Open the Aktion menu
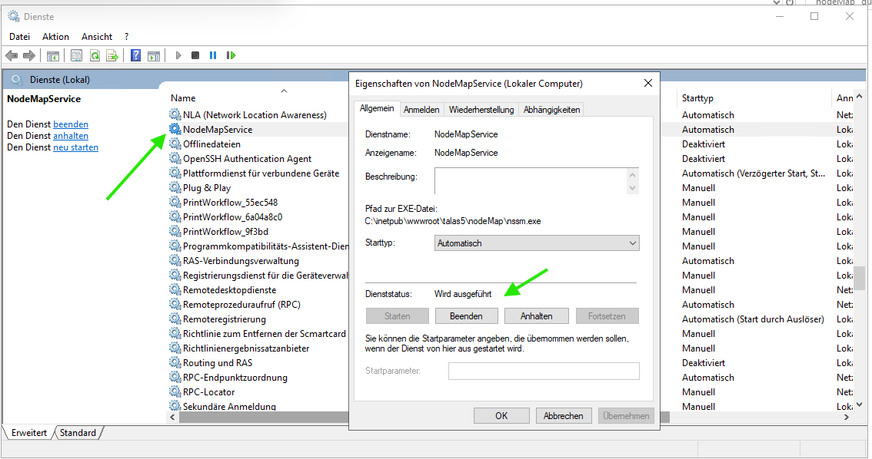The image size is (872, 459). click(x=55, y=37)
